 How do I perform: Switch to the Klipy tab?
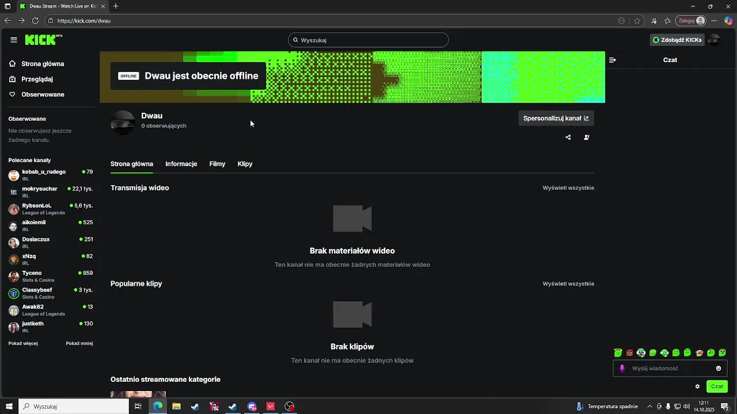coord(245,164)
